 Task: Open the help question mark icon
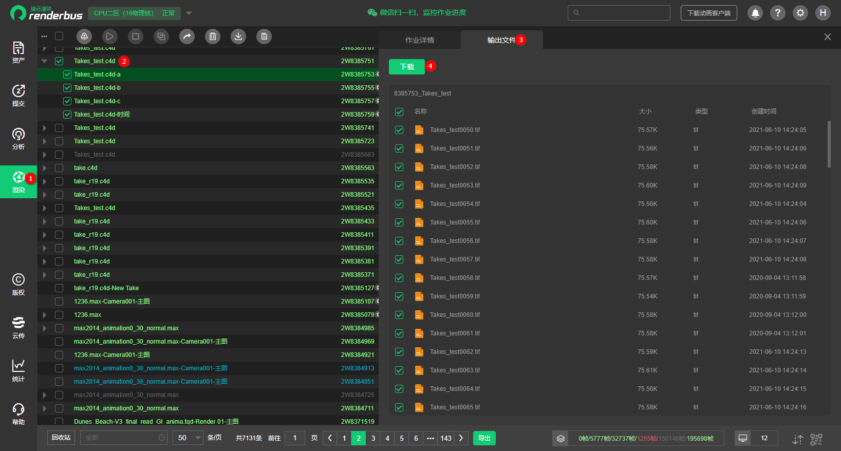coord(778,13)
